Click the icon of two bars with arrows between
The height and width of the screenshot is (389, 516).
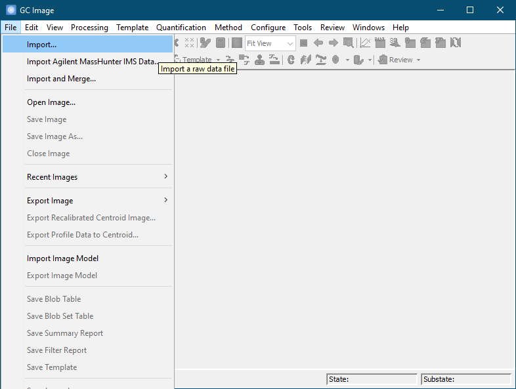456,43
